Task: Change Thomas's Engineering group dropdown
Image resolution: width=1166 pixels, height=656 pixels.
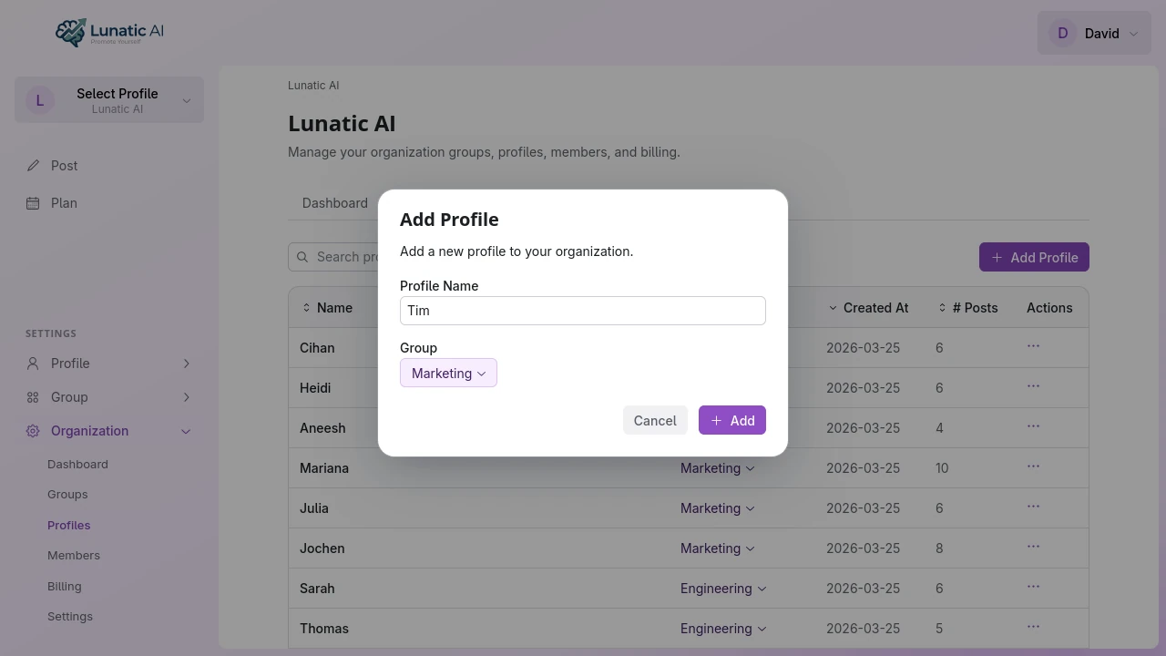Action: click(723, 628)
